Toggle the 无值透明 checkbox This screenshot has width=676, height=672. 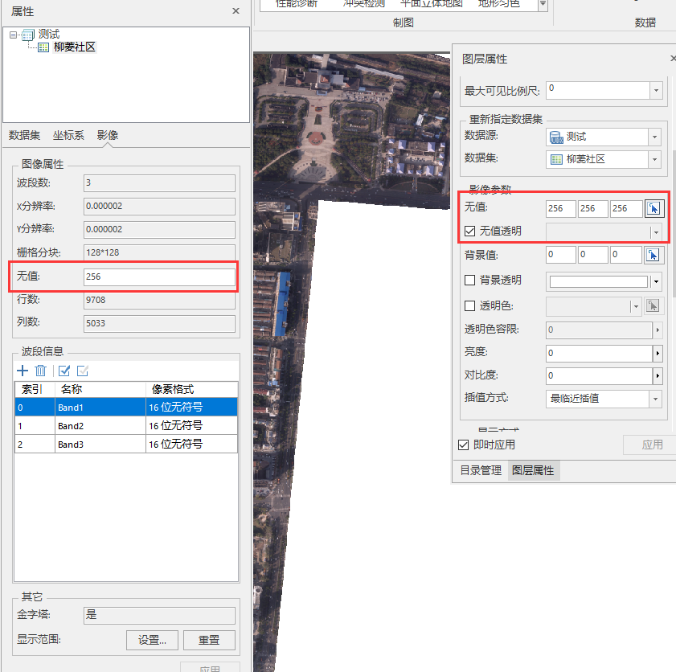click(x=469, y=231)
